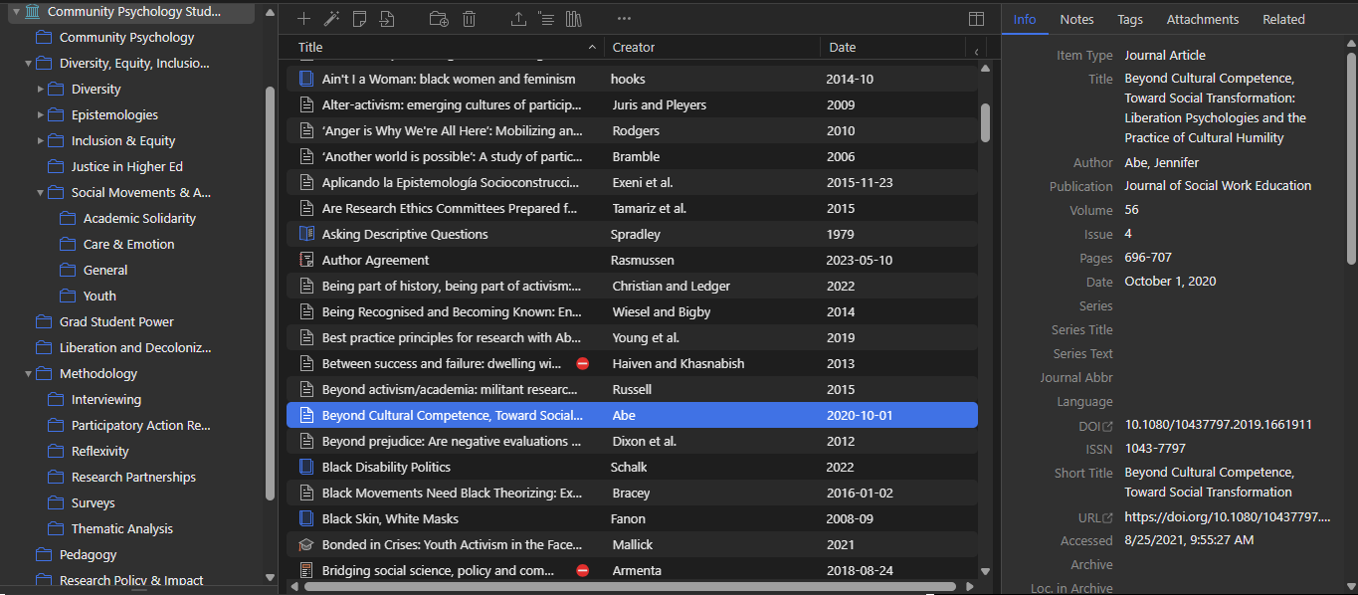Collapse the Methodology collection
Image resolution: width=1358 pixels, height=595 pixels.
tap(28, 373)
